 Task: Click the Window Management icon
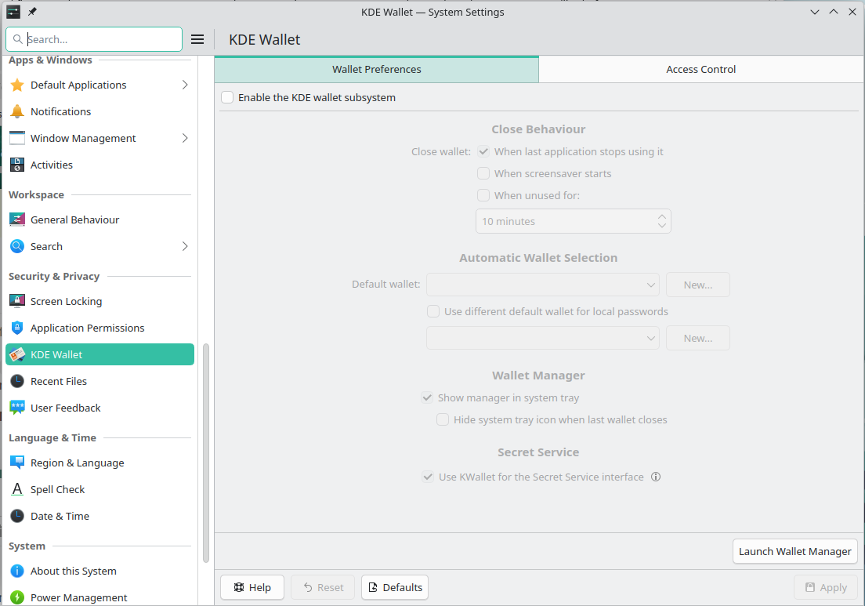pos(17,138)
